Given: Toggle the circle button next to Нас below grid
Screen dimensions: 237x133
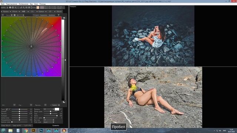Looking at the screenshot, I should [31, 105].
